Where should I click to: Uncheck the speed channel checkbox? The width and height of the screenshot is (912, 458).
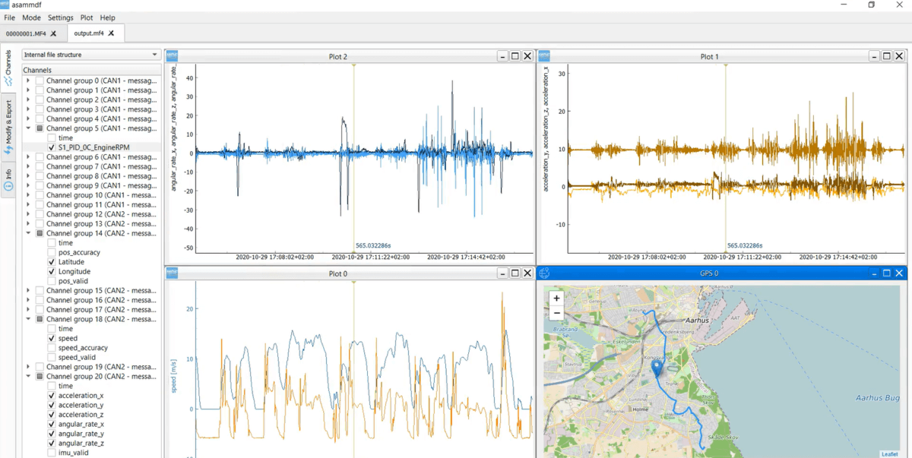[x=52, y=338]
